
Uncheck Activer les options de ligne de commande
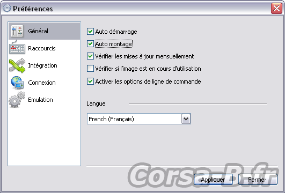pos(90,81)
